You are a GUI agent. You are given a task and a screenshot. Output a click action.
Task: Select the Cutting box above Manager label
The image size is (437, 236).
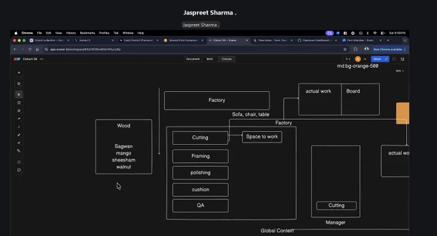(x=336, y=206)
